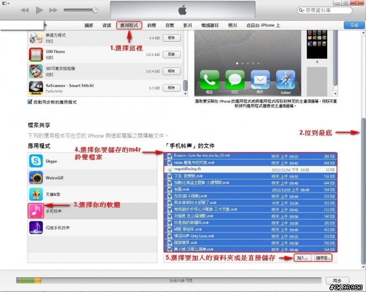This screenshot has height=292, width=366.
Task: Toggle the 自動同步新的應用程式 checkbox
Action: (30, 102)
